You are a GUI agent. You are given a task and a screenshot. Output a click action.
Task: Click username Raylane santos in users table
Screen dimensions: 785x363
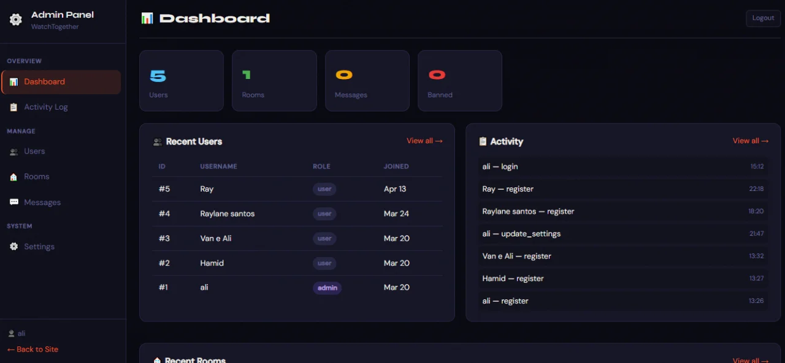point(228,214)
